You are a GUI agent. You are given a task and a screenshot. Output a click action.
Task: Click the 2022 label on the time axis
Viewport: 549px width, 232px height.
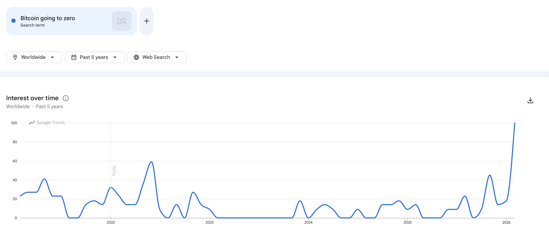[111, 222]
